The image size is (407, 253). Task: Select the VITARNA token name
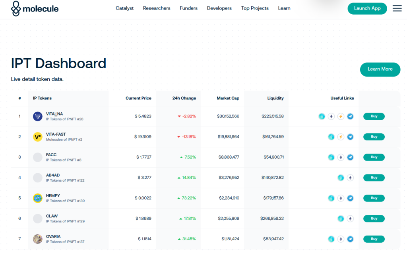tap(54, 114)
